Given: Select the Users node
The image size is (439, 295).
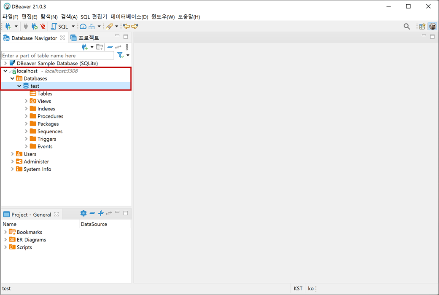Looking at the screenshot, I should (26, 154).
